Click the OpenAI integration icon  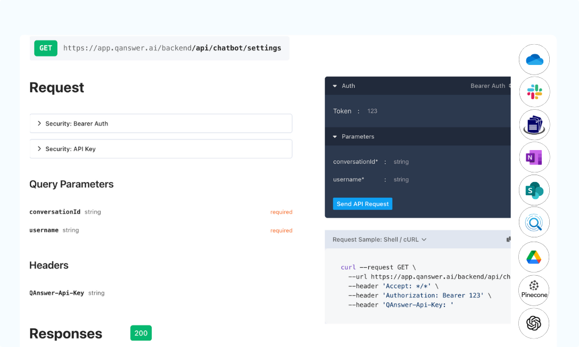pyautogui.click(x=534, y=323)
